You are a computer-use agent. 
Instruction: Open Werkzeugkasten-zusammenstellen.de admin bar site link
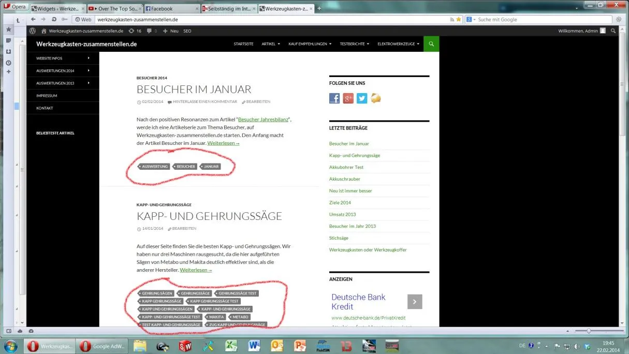coord(82,31)
